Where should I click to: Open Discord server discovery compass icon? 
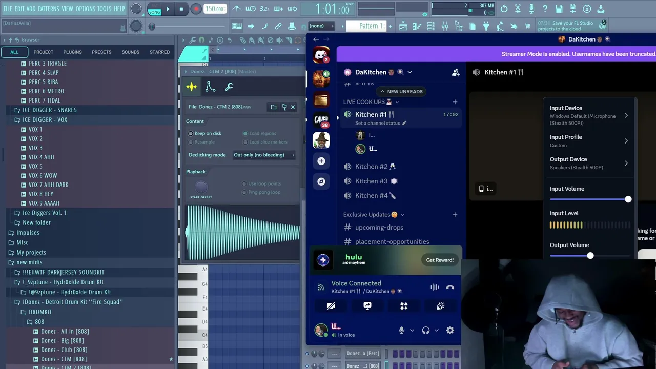click(321, 181)
